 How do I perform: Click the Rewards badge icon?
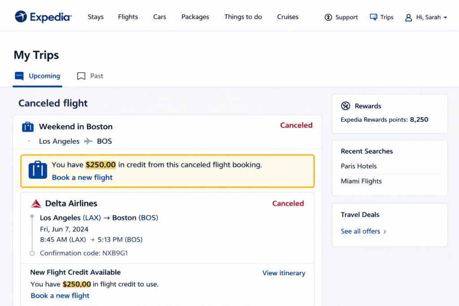point(346,106)
